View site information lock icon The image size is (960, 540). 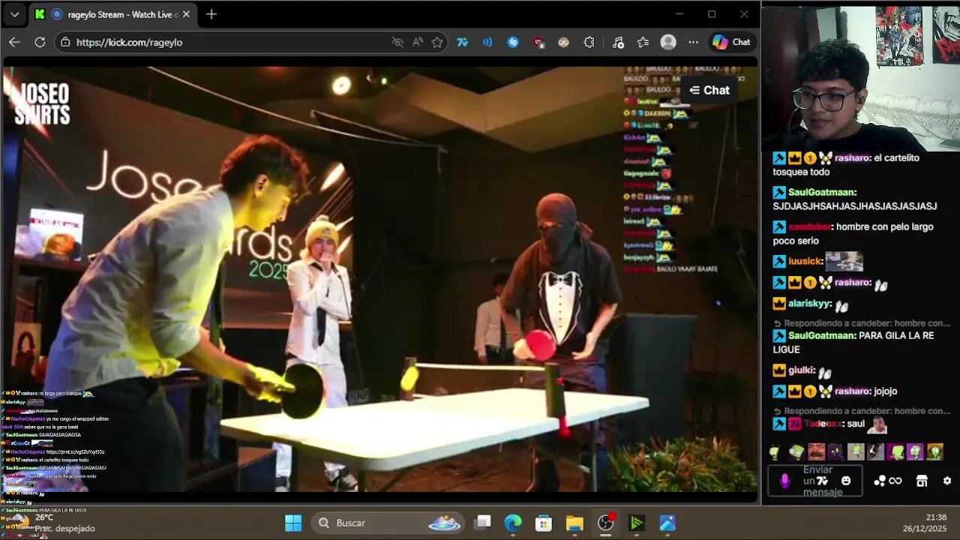pyautogui.click(x=66, y=42)
